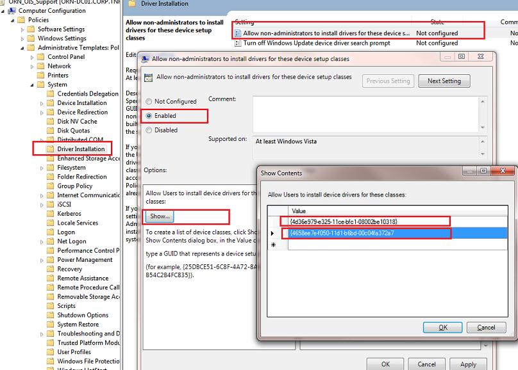Collapse the System tree node
Viewport: 518px width, 370px height.
[32, 84]
